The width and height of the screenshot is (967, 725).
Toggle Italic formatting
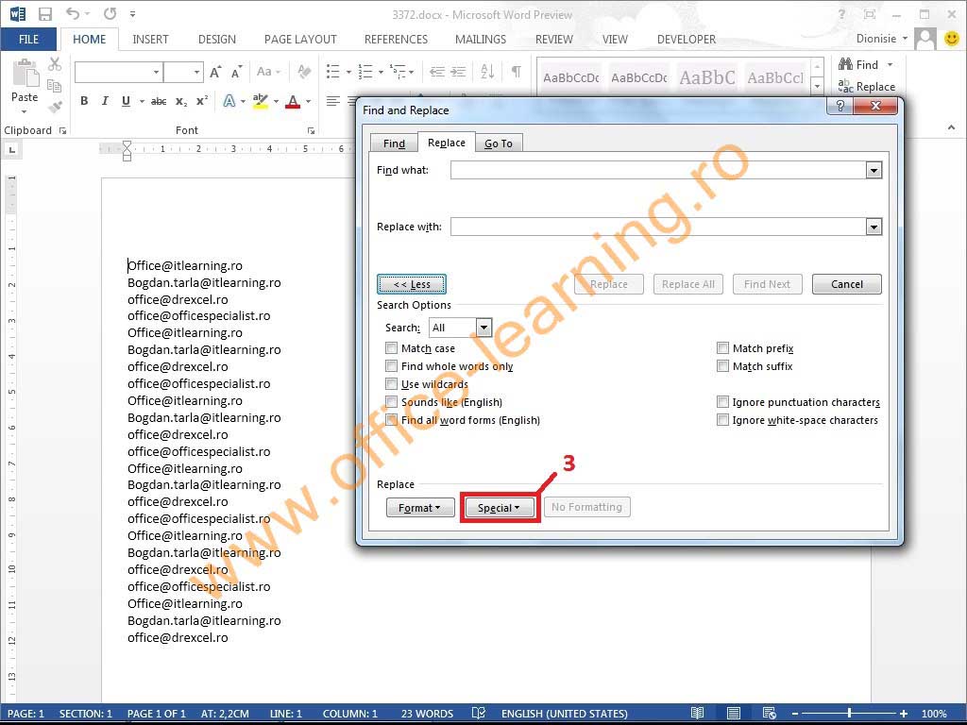(105, 101)
